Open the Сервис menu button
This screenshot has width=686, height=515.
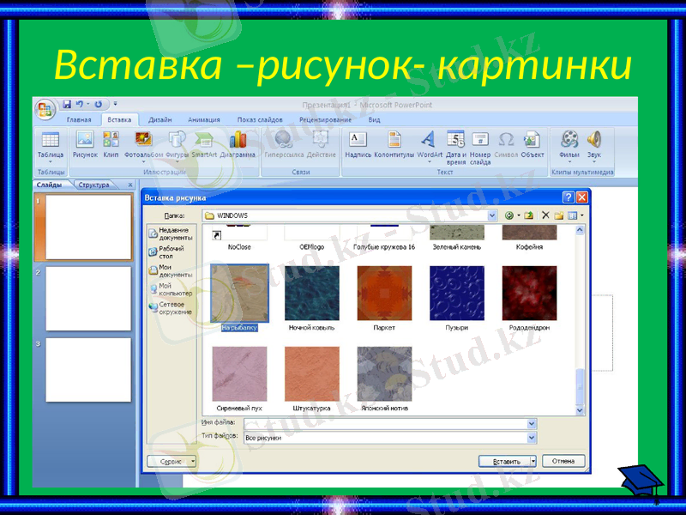point(170,460)
